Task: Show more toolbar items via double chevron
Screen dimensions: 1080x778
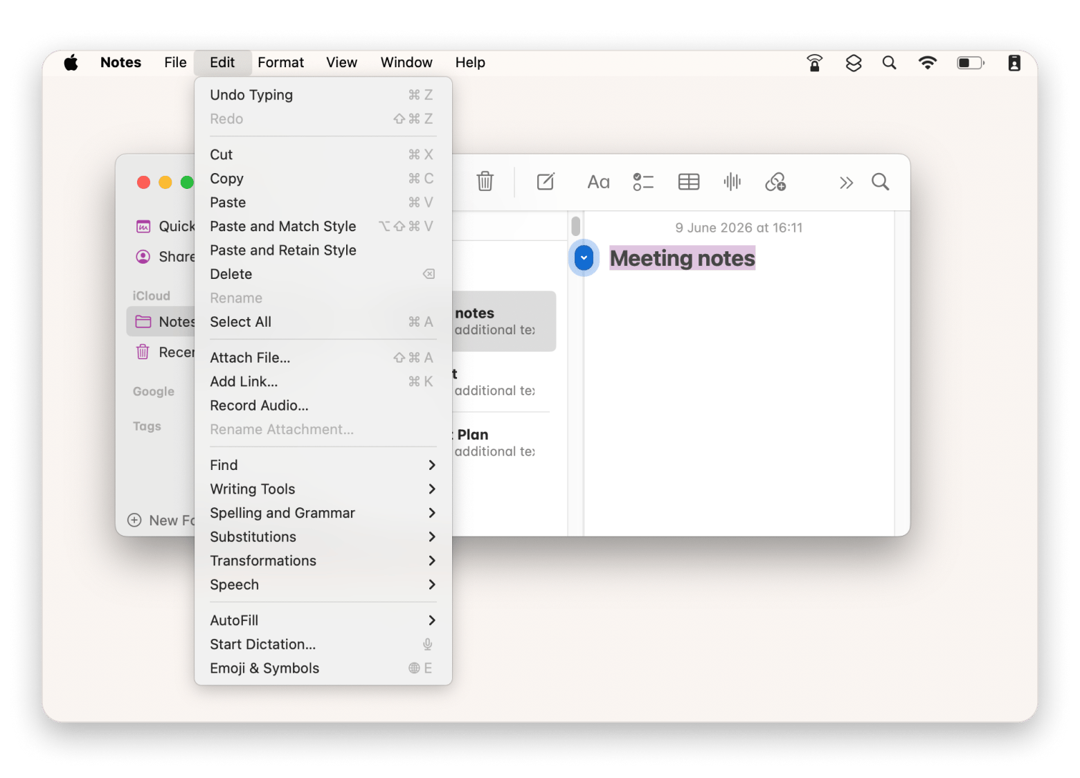Action: pyautogui.click(x=846, y=183)
